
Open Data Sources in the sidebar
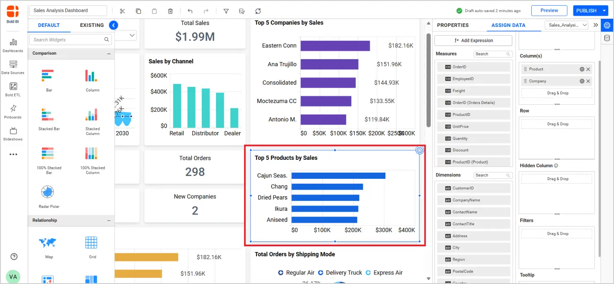coord(13,67)
